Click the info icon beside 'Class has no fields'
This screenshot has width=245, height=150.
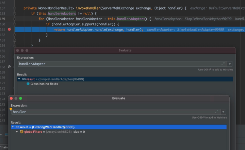click(28, 84)
